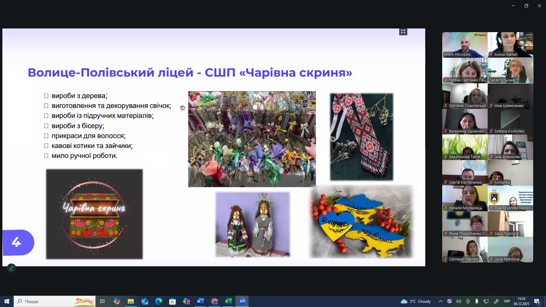Image resolution: width=546 pixels, height=307 pixels.
Task: Open Outlook from the taskbar
Action: 145,301
